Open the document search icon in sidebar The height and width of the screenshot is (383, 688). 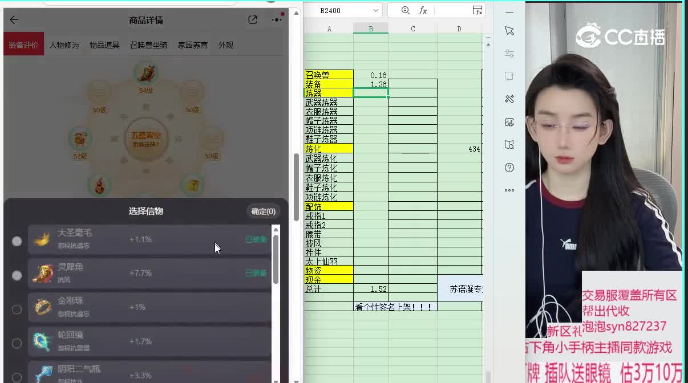point(509,145)
